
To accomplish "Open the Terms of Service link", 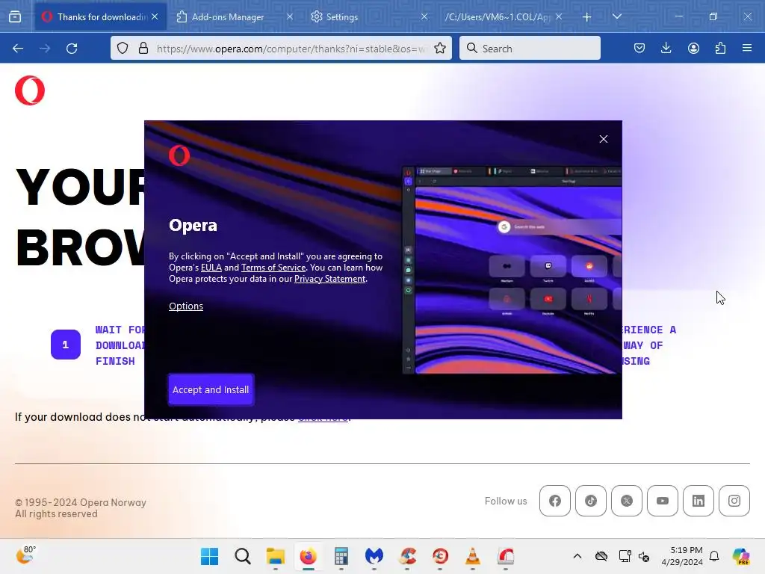I will pyautogui.click(x=273, y=268).
